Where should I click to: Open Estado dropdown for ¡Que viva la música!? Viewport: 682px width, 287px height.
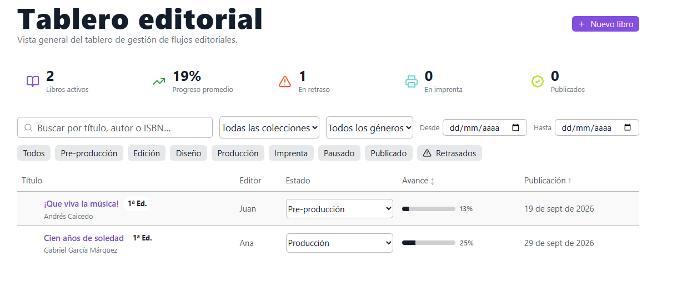pyautogui.click(x=339, y=209)
